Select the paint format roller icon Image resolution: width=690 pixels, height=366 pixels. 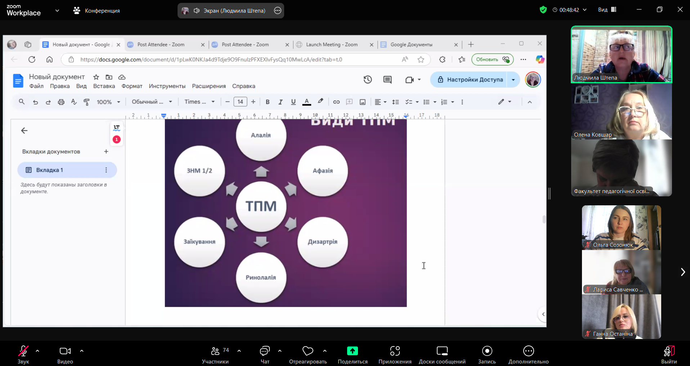[x=86, y=102]
